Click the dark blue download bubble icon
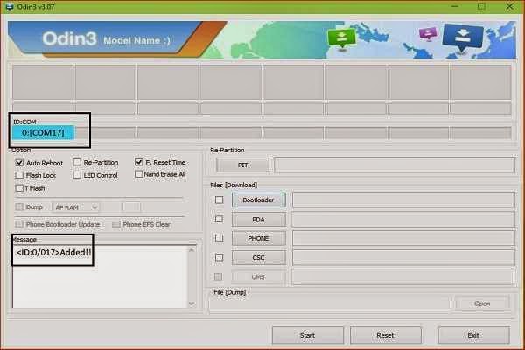525x350 pixels. click(463, 38)
